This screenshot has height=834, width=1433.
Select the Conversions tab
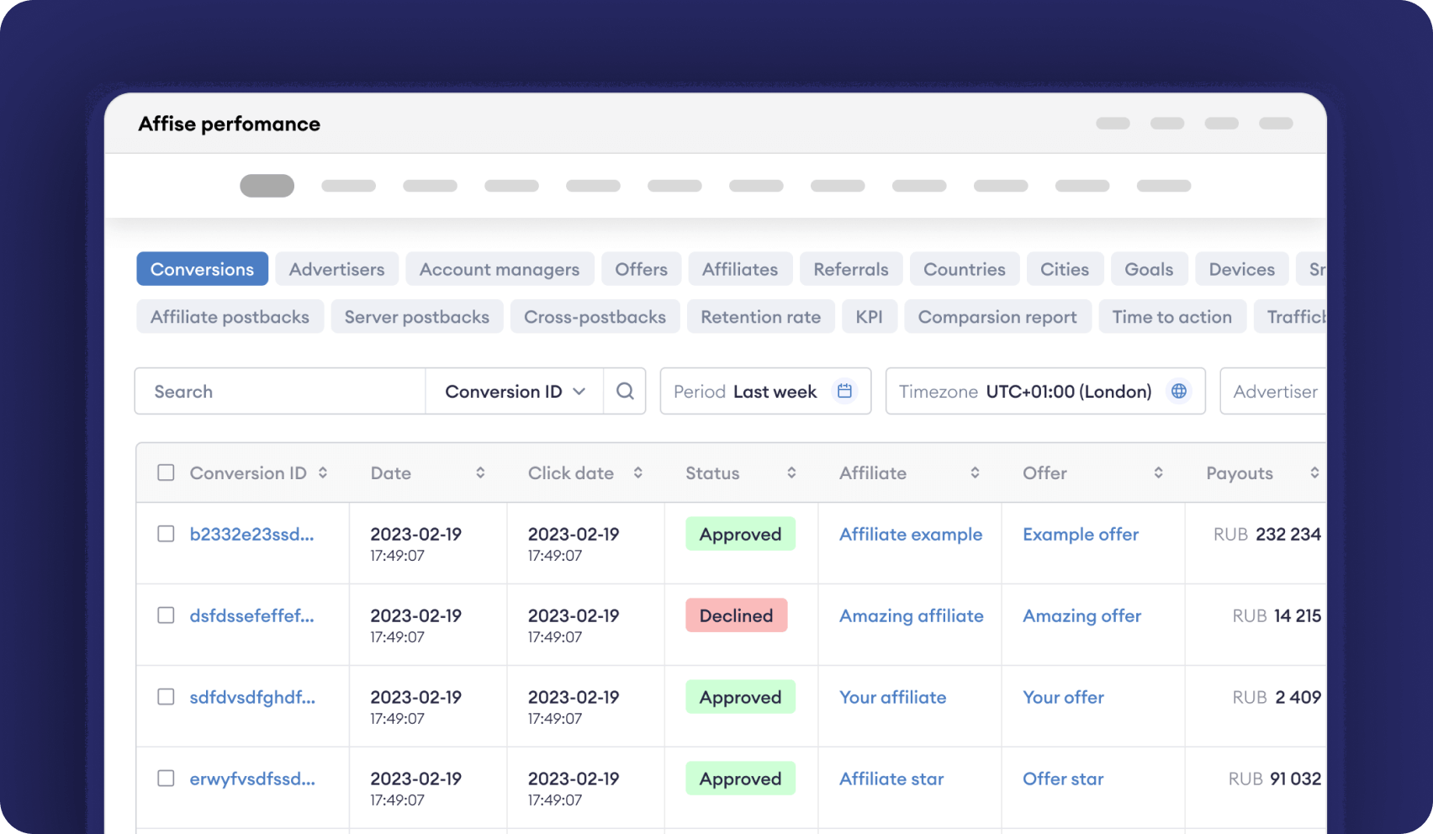tap(202, 269)
